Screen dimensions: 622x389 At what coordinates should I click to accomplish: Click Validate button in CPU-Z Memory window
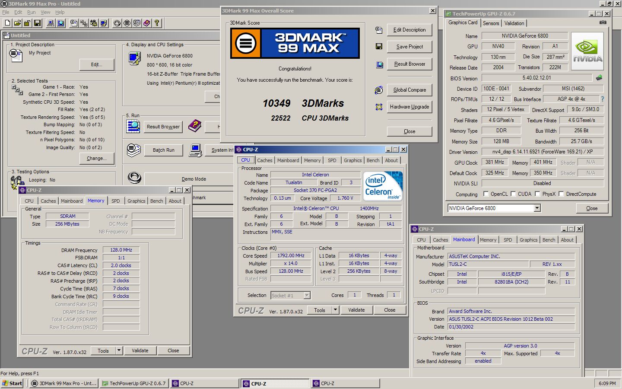click(x=140, y=351)
